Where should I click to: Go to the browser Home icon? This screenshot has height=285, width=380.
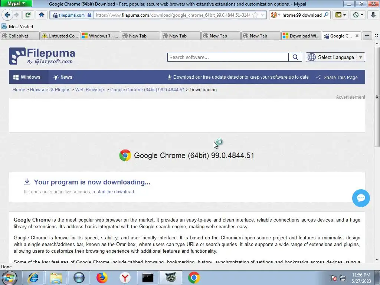click(x=42, y=15)
